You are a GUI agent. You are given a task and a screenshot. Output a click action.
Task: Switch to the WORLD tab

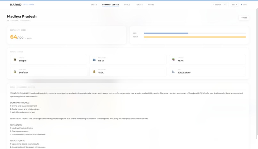pos(127,4)
